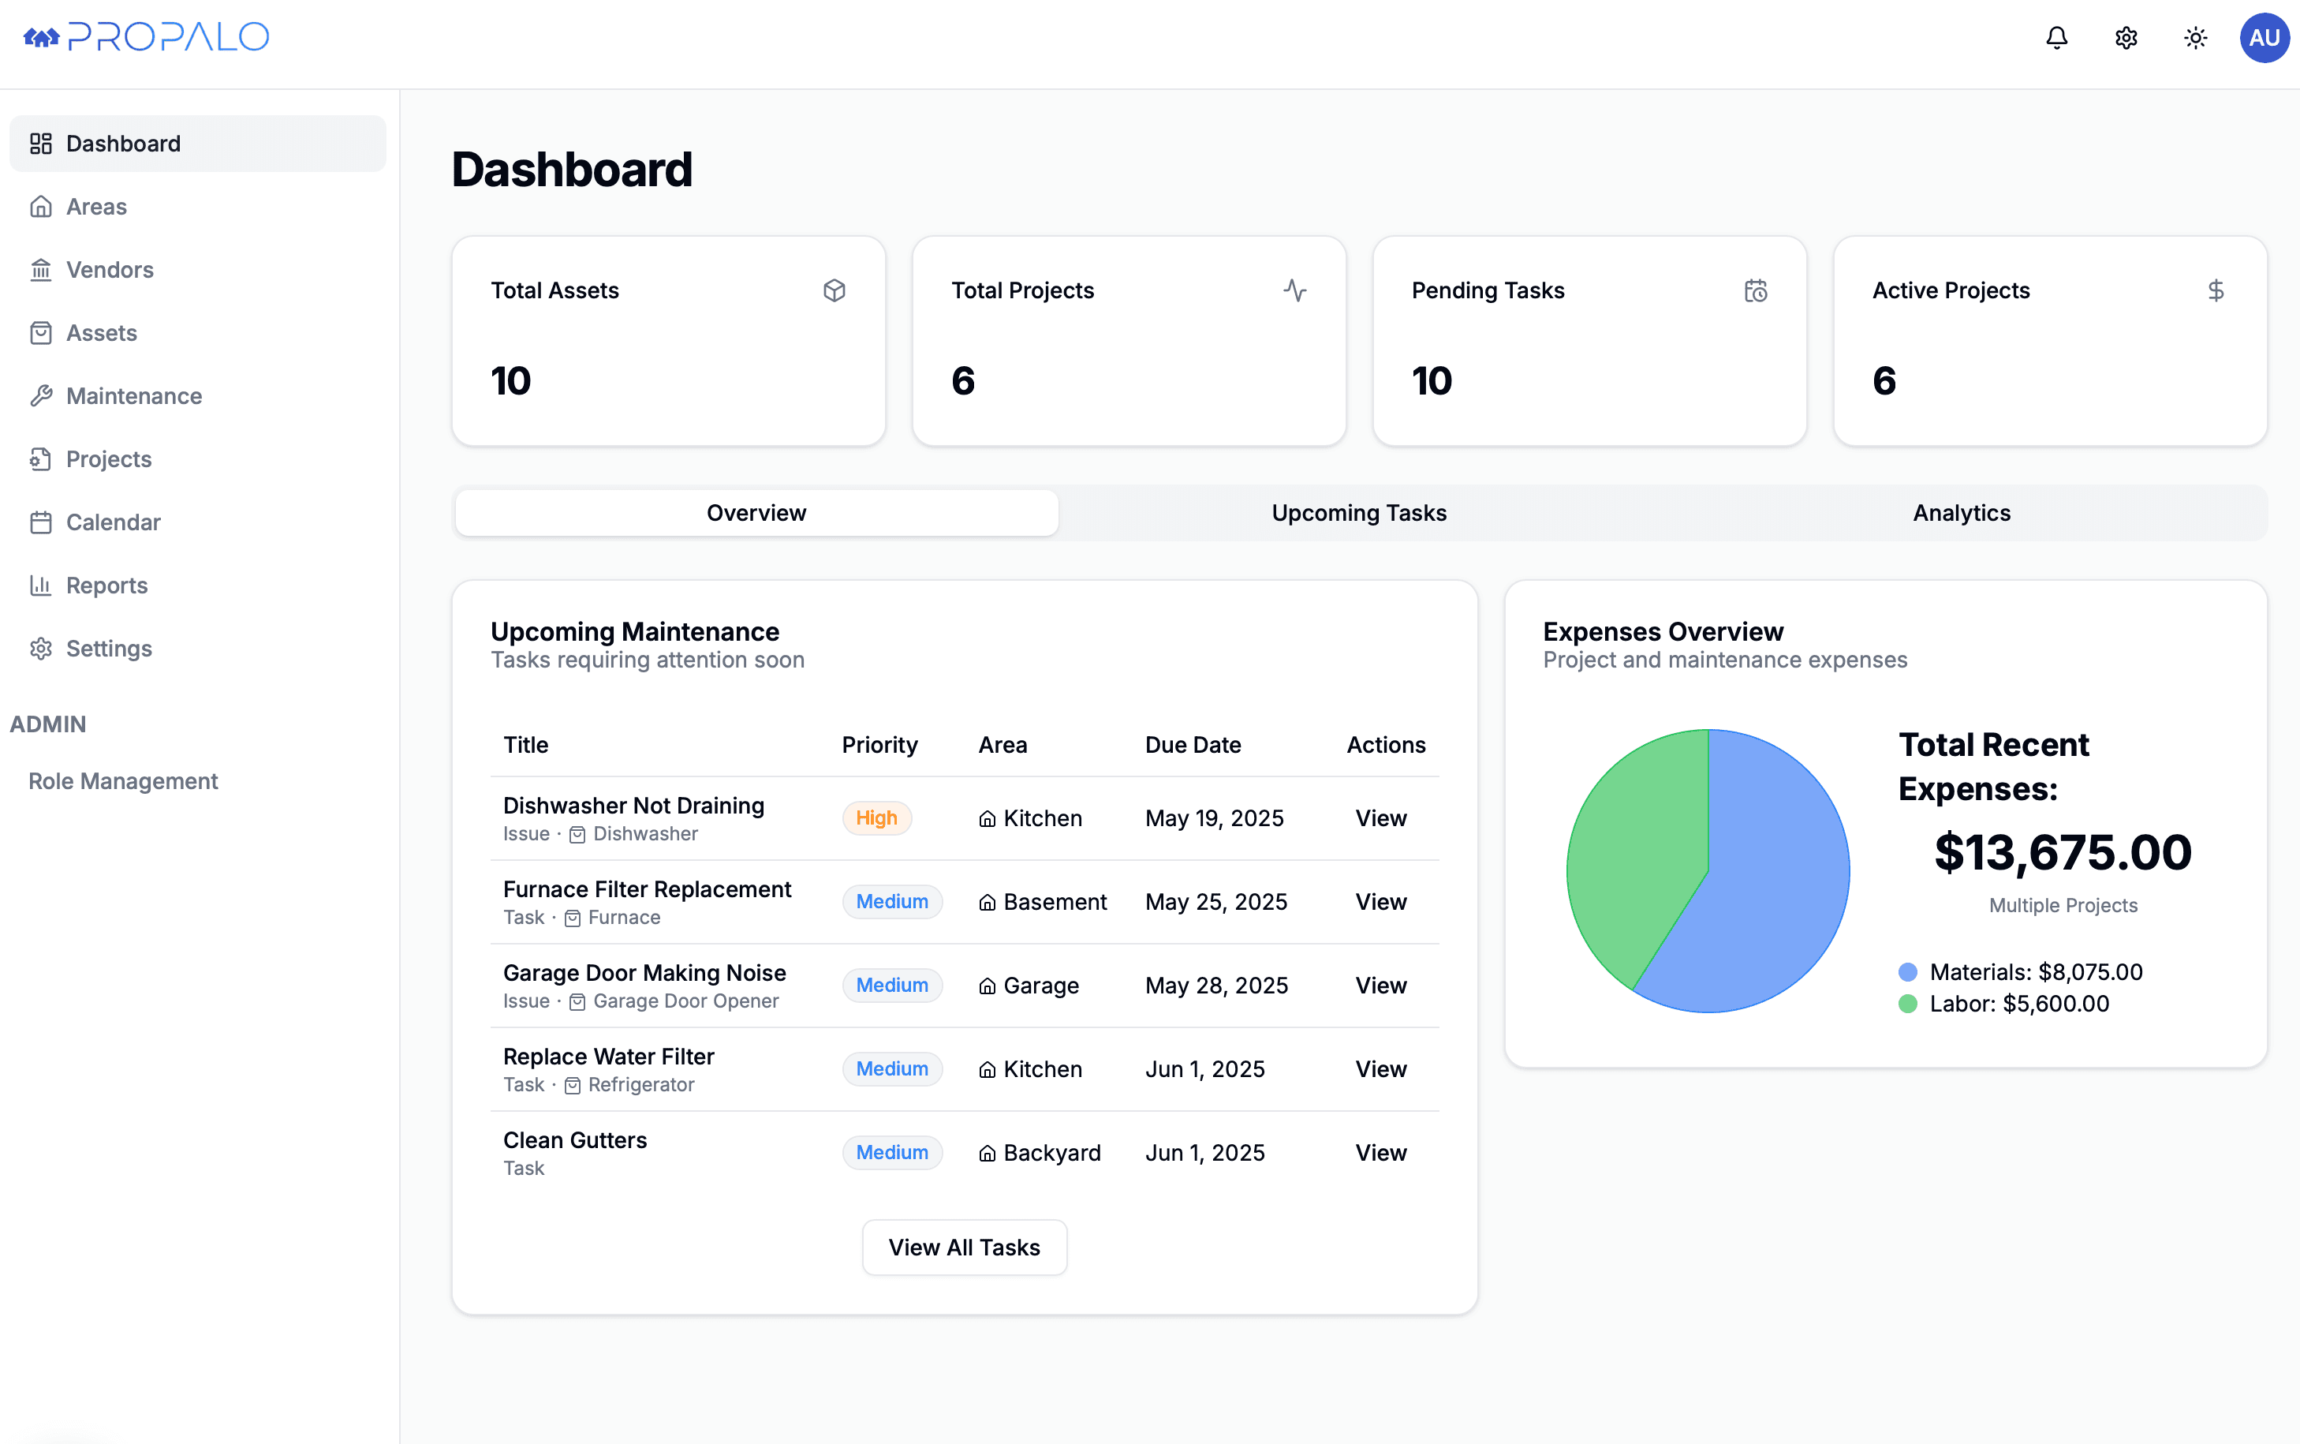Screen dimensions: 2300x1444
Task: Go to Maintenance in the sidebar
Action: (x=133, y=396)
